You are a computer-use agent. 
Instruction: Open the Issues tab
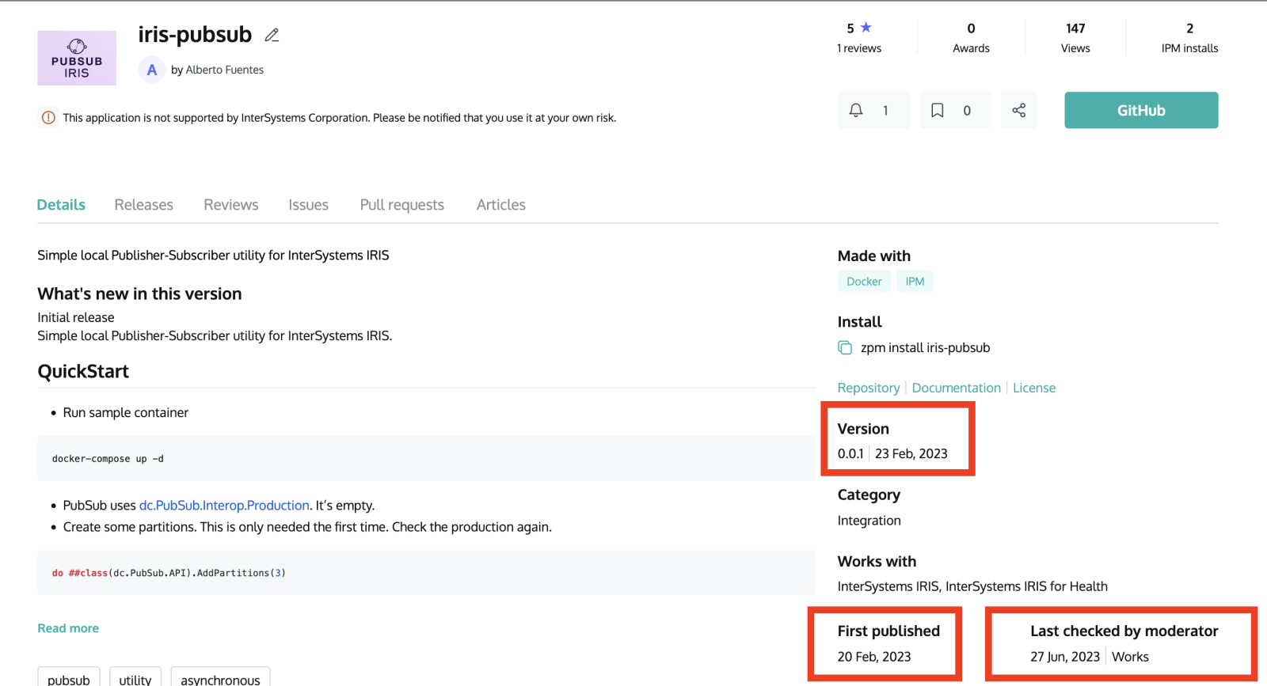[308, 205]
